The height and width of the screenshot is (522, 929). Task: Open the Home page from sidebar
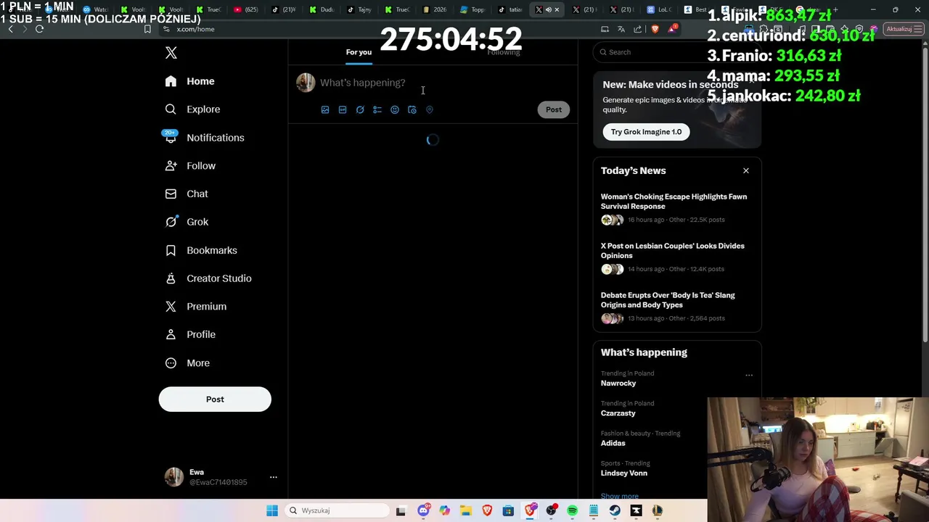point(190,81)
